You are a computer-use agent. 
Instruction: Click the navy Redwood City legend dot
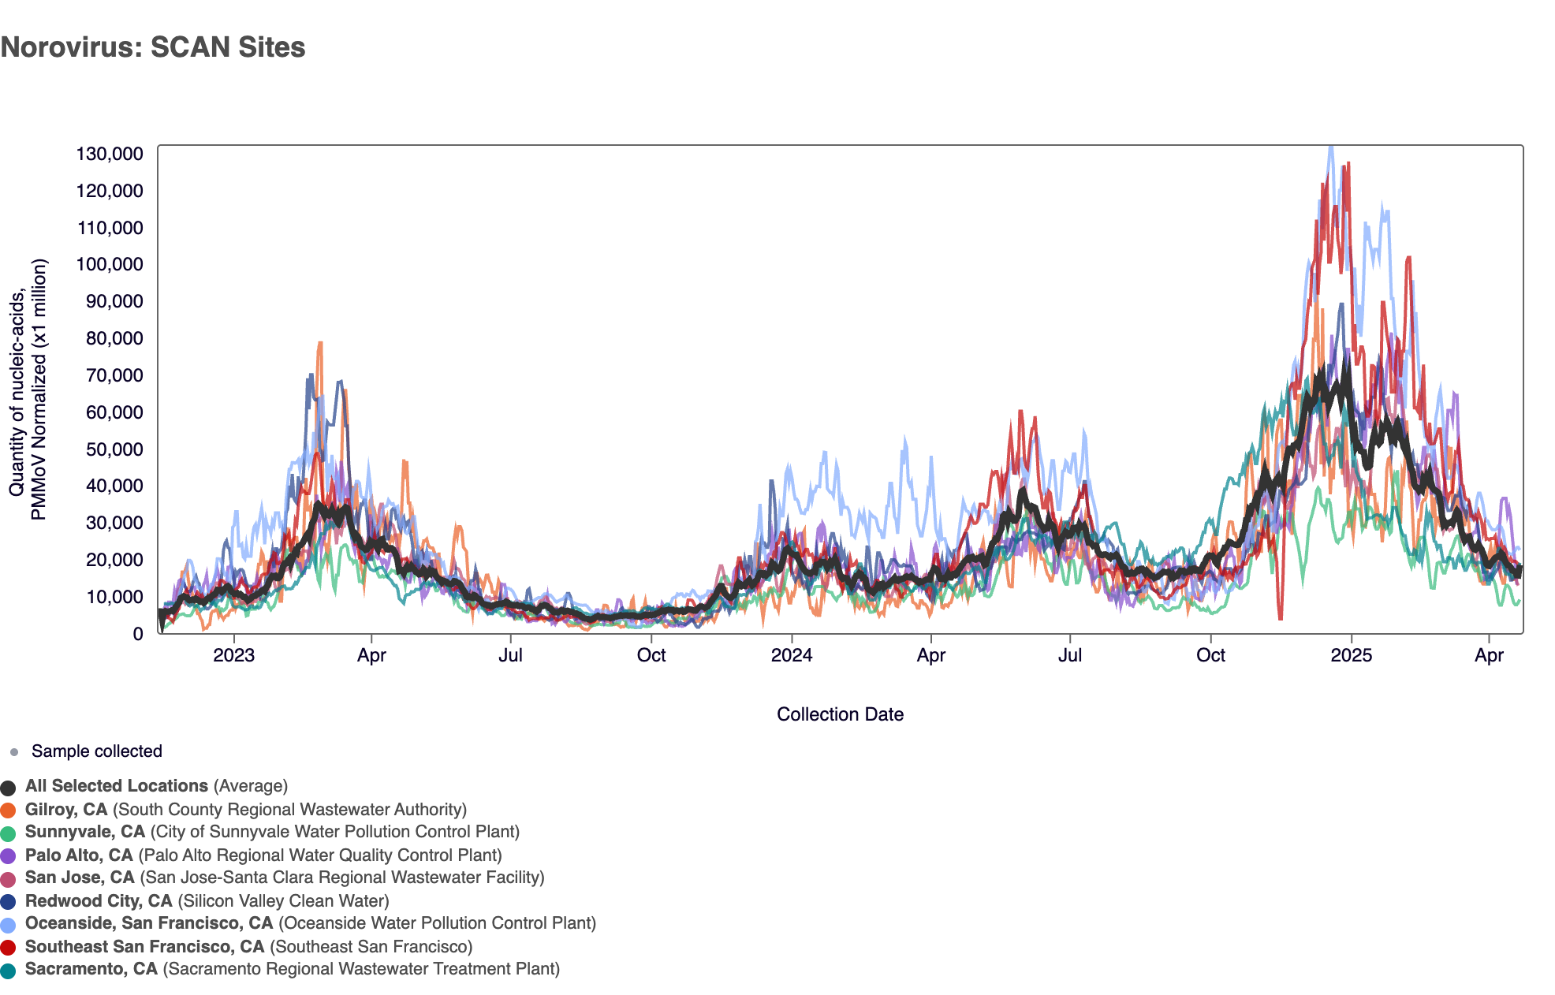pyautogui.click(x=8, y=902)
